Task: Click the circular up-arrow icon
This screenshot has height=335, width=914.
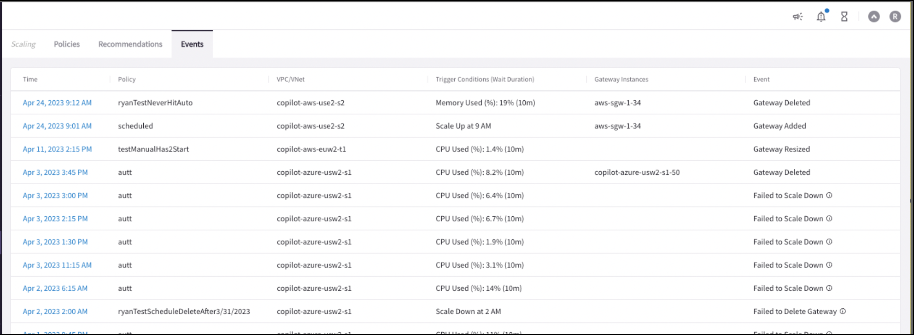Action: click(874, 17)
